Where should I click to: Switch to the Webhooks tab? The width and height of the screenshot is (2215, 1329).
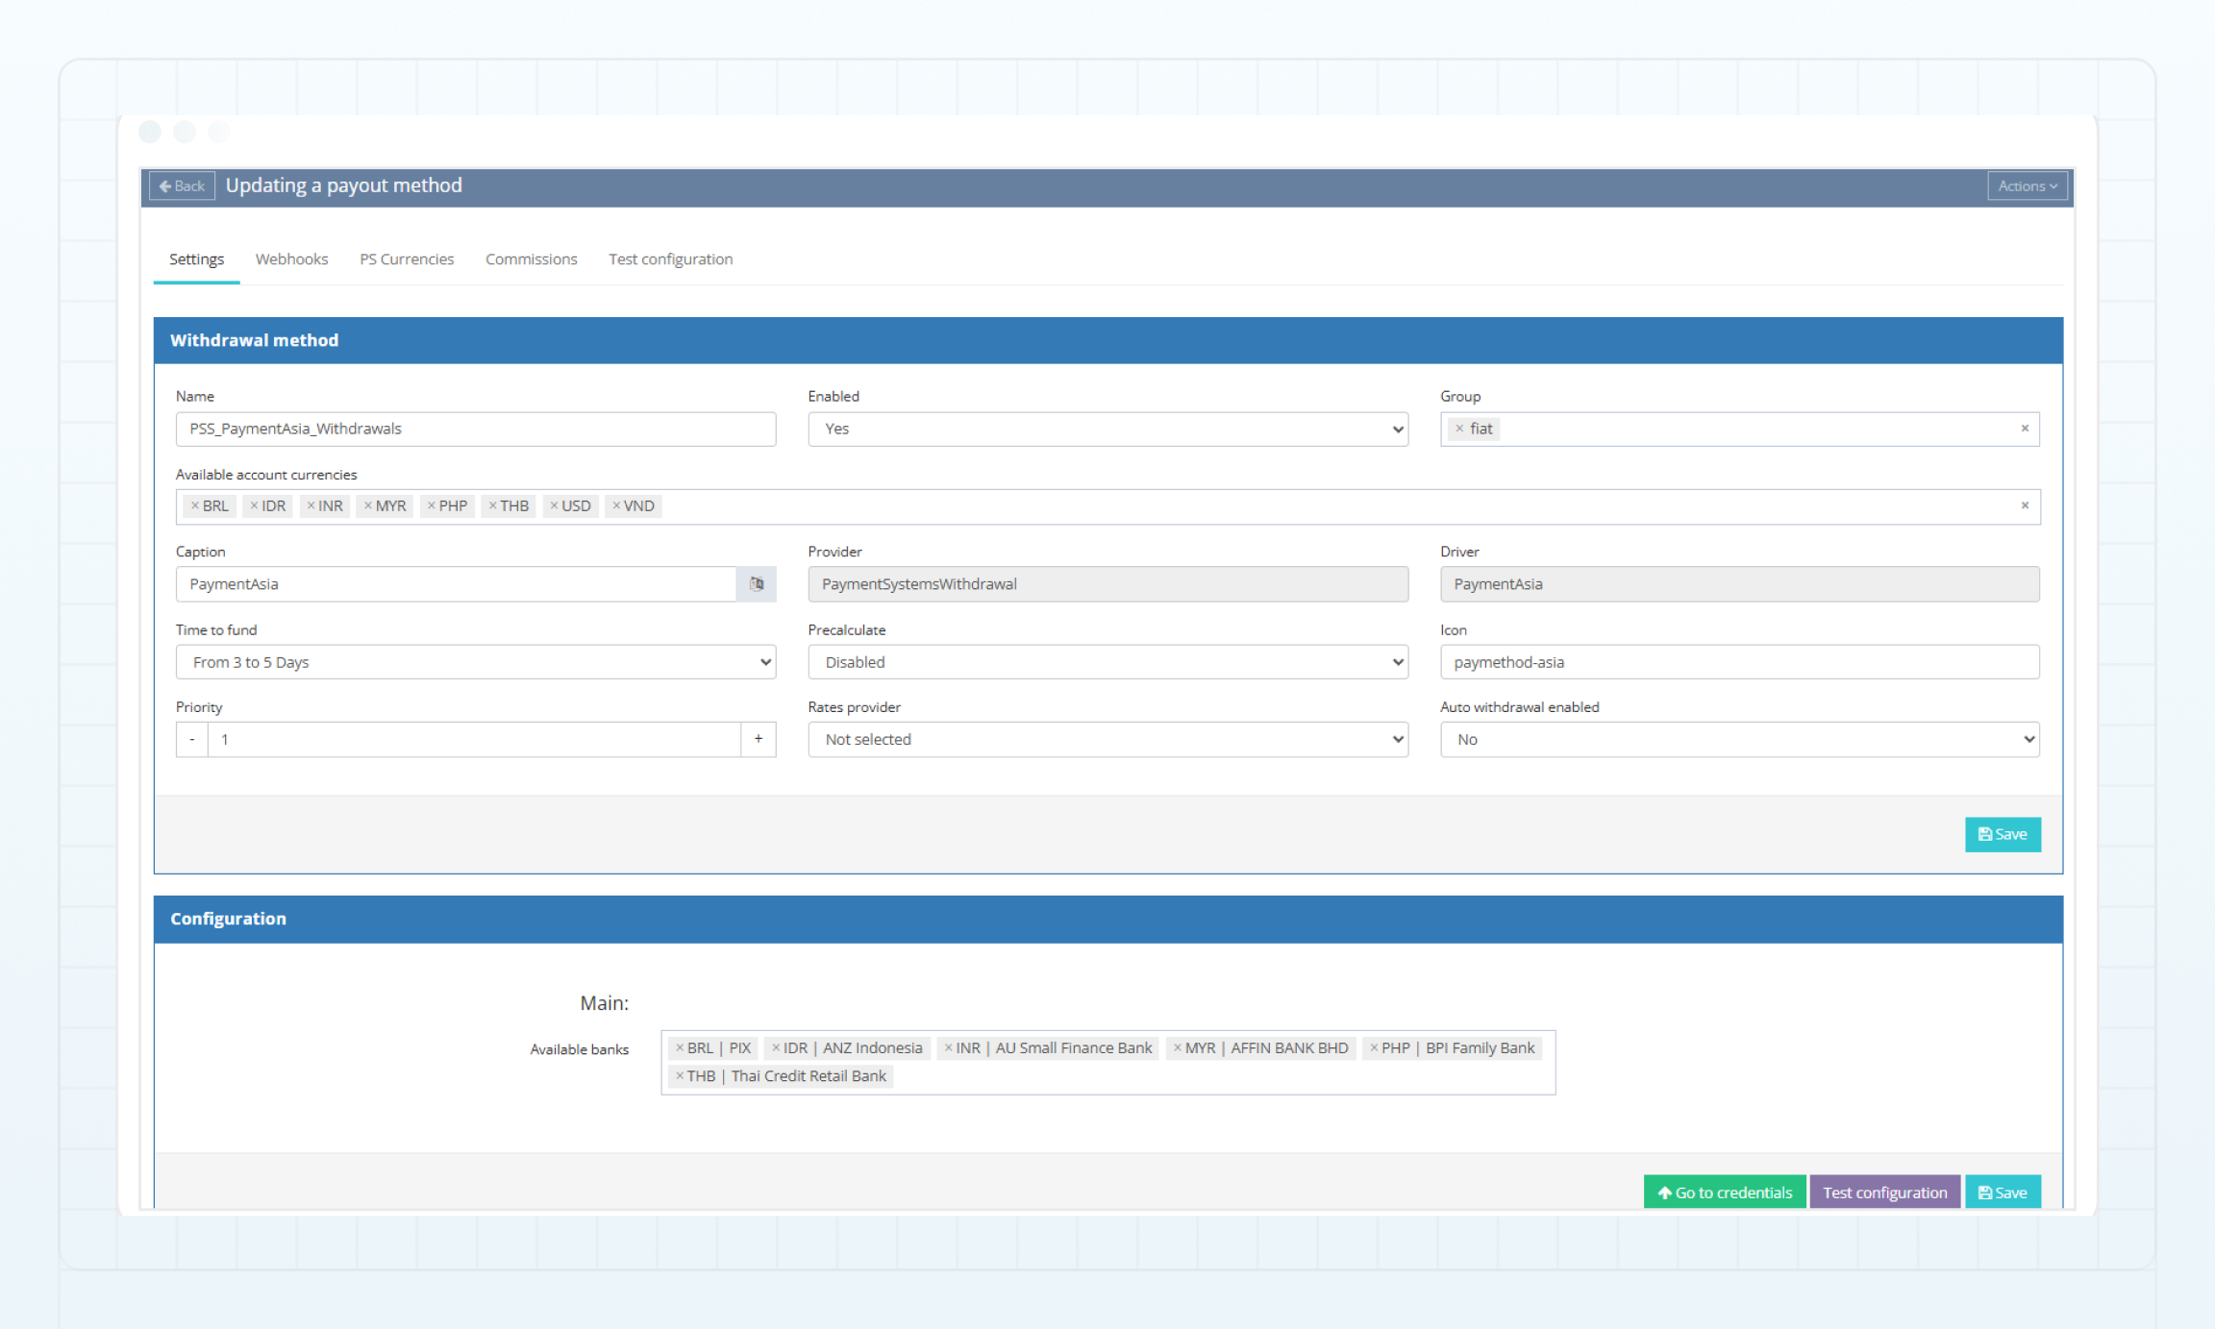(x=291, y=259)
